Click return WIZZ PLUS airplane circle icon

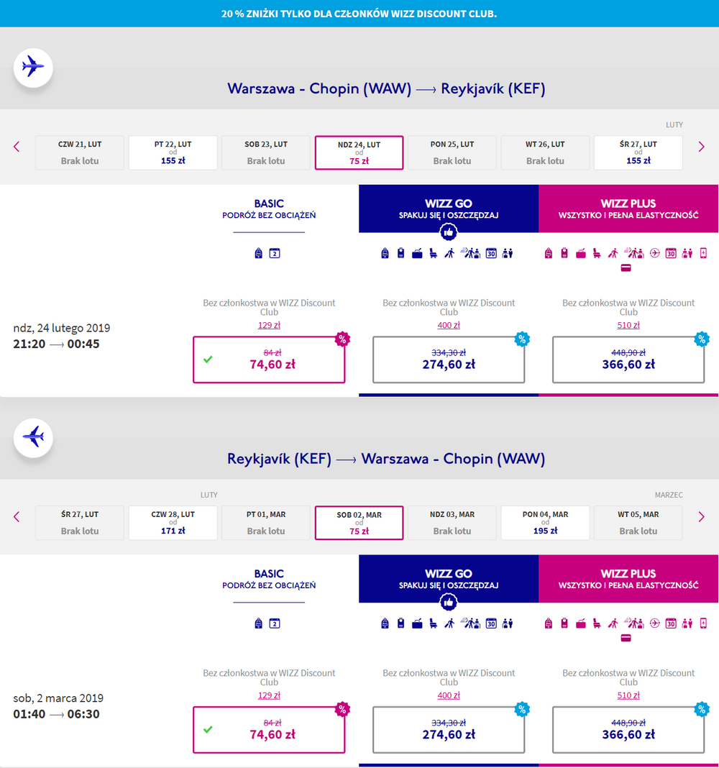pyautogui.click(x=655, y=623)
